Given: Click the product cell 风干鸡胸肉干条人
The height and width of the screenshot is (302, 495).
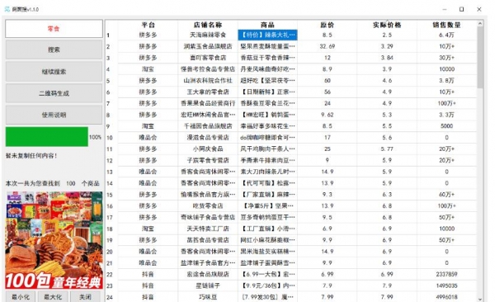Looking at the screenshot, I should (x=267, y=149).
